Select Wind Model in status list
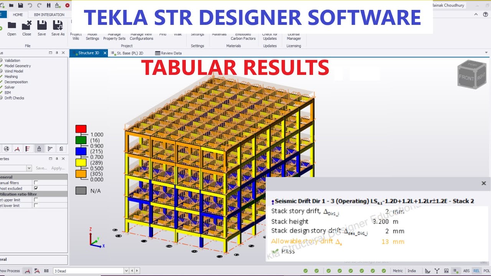Viewport: 491px width, 276px height. tap(14, 71)
